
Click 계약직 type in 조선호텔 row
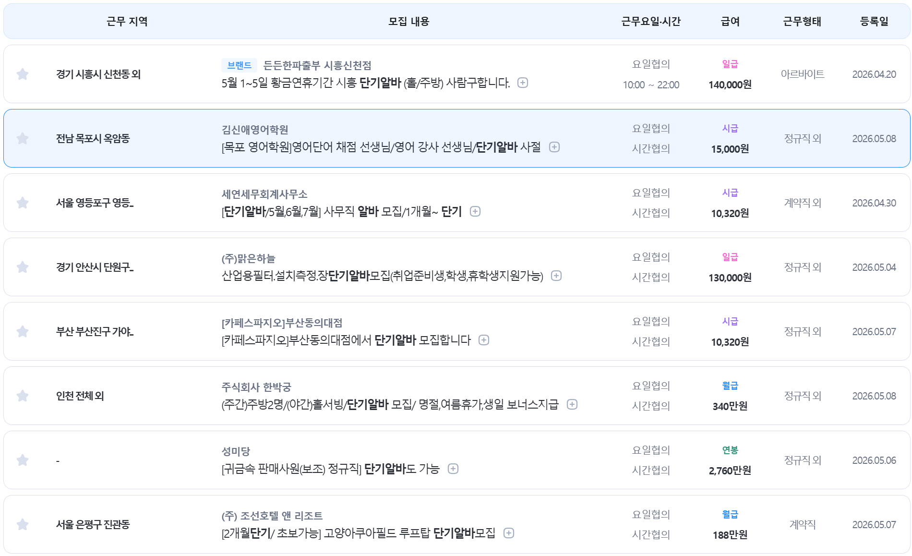tap(803, 524)
